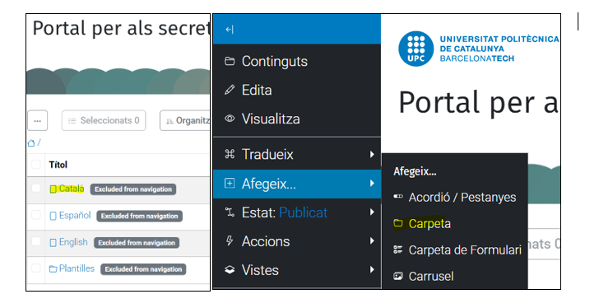
Task: Click the UPC university logo
Action: 416,49
